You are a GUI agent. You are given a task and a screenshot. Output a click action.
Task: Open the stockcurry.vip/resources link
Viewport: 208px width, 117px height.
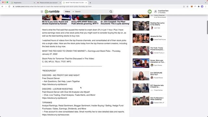point(56,115)
